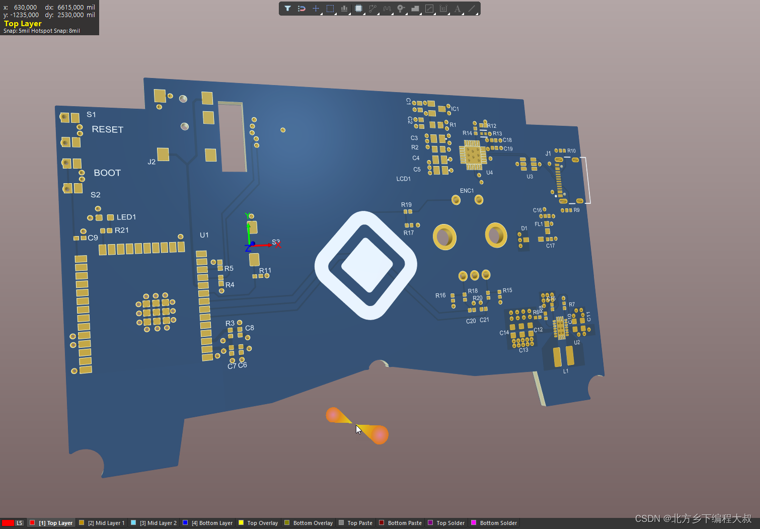Click the U3 designator label
This screenshot has height=529, width=760.
coord(529,177)
